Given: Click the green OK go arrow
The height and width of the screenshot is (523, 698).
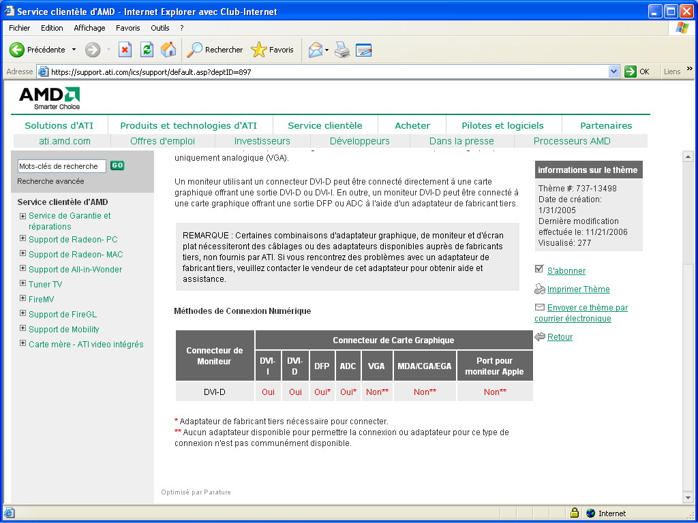Looking at the screenshot, I should (x=631, y=72).
